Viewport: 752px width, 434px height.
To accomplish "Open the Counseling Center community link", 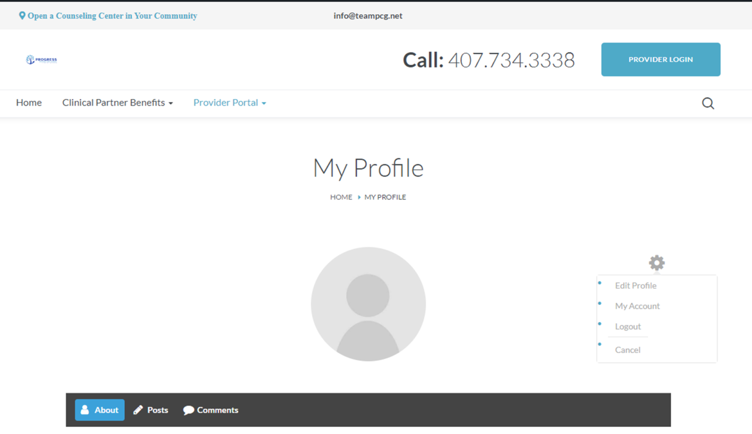I will tap(112, 16).
